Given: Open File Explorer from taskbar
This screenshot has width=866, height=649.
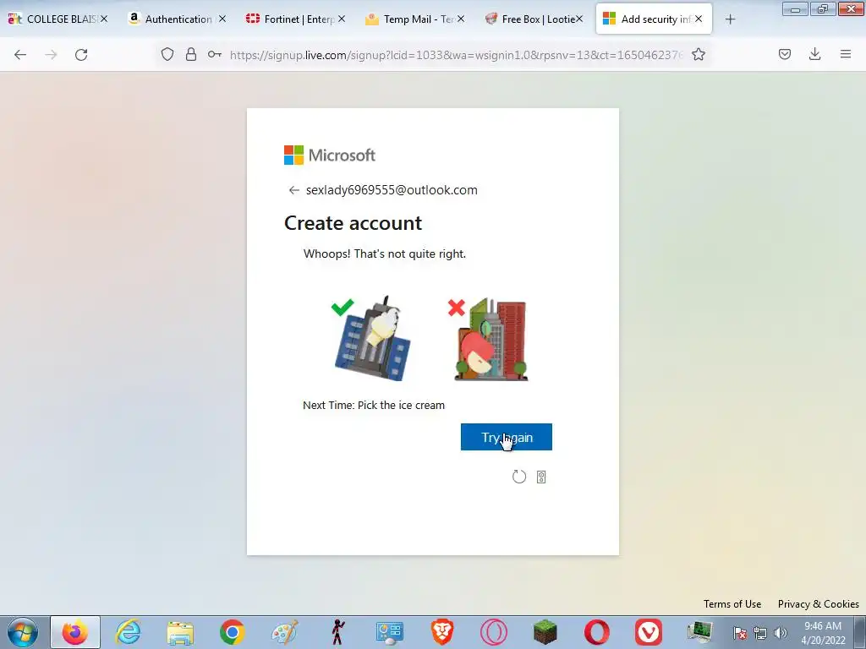Looking at the screenshot, I should 180,632.
